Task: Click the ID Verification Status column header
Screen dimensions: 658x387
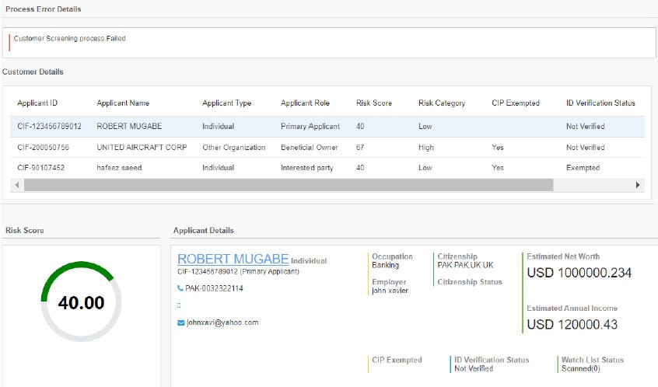Action: pyautogui.click(x=600, y=103)
